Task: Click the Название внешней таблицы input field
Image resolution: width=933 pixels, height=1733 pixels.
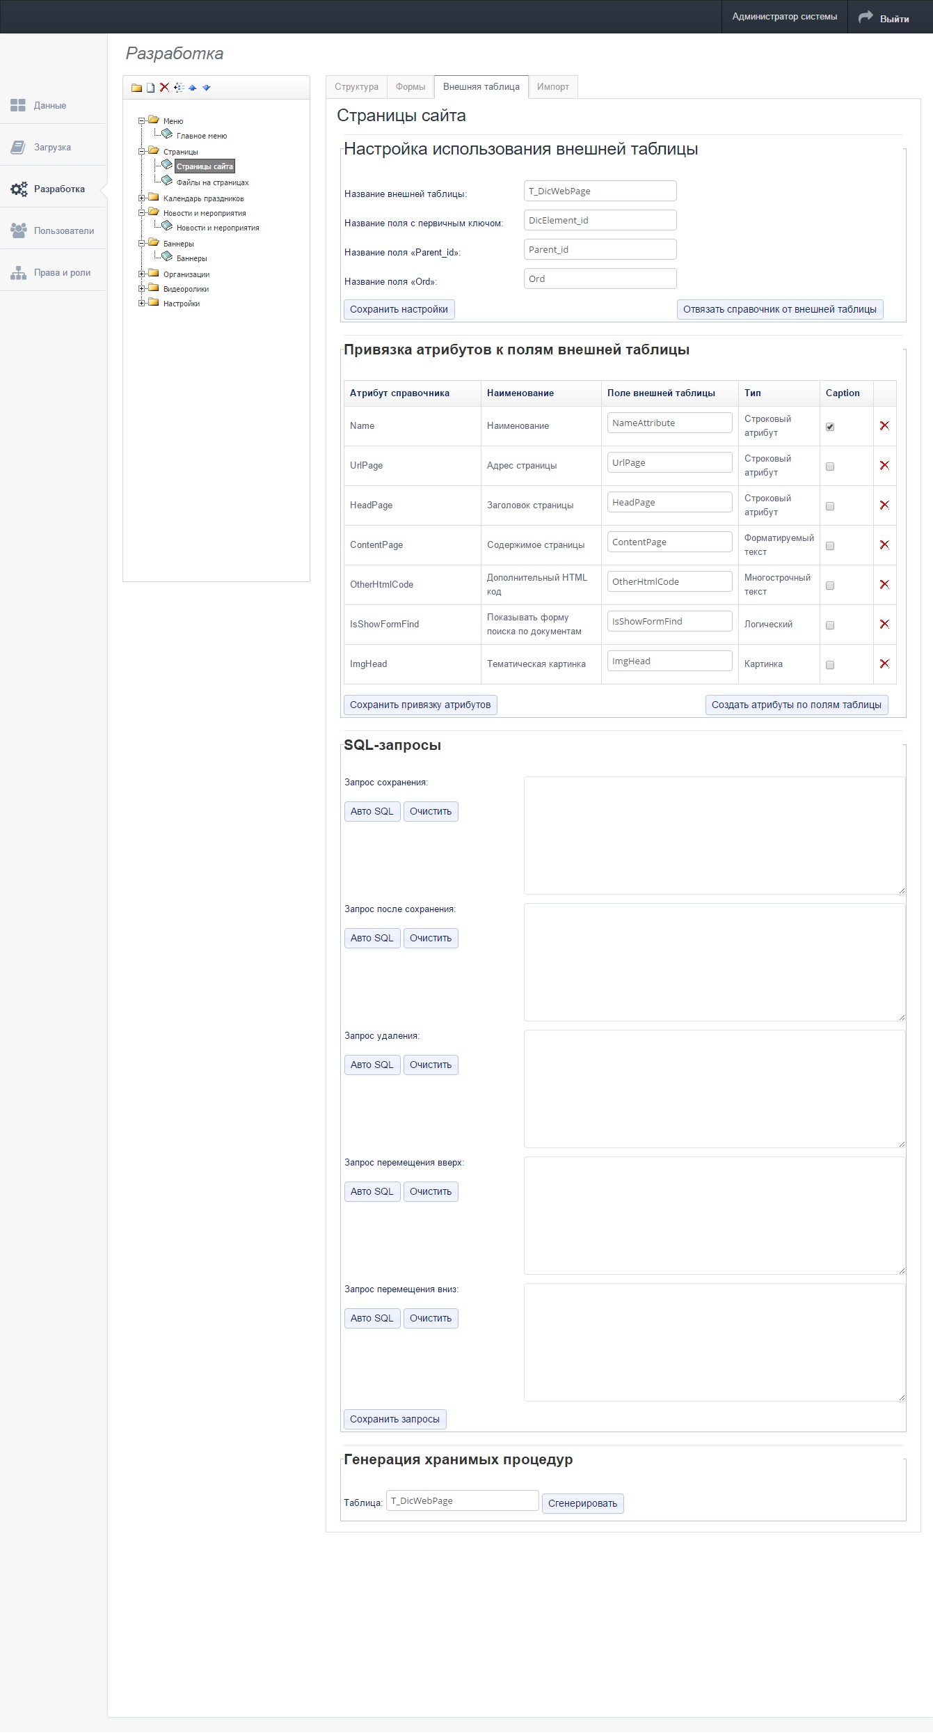Action: [600, 191]
